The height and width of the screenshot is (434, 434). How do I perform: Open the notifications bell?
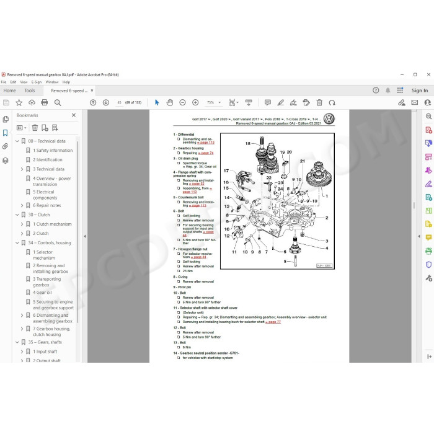coord(387,91)
